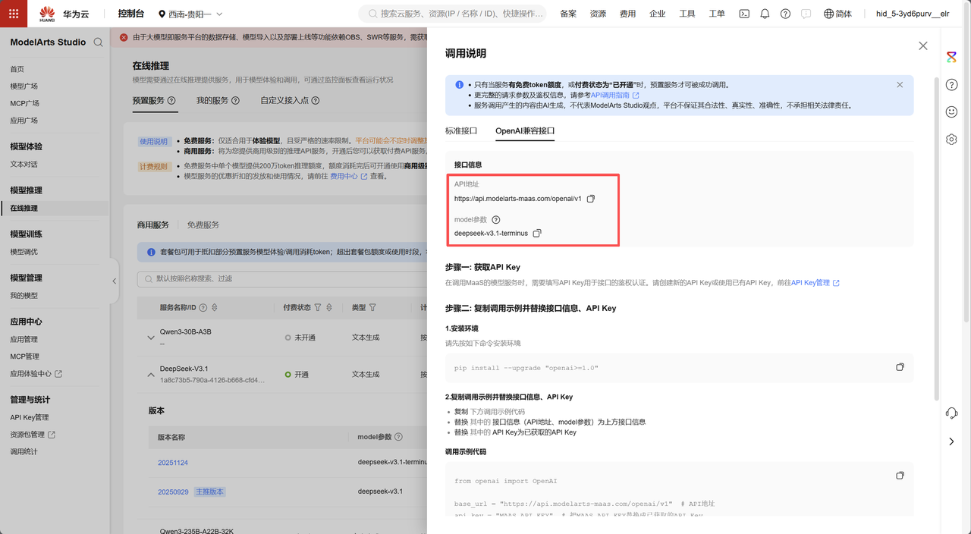Navigate to 文本对话 in sidebar

[x=24, y=164]
